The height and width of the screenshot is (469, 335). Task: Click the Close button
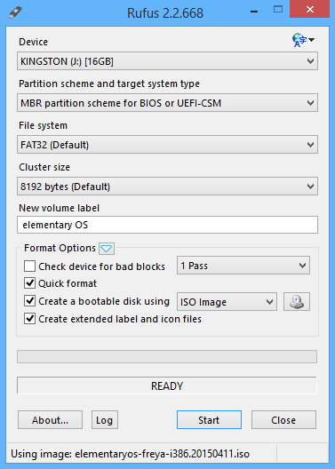[283, 420]
